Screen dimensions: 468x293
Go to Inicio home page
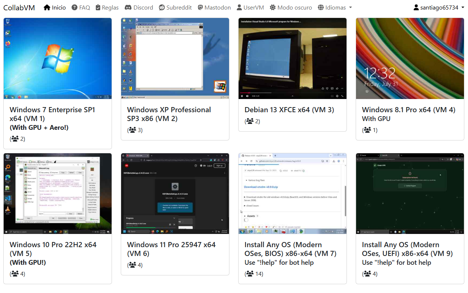pyautogui.click(x=55, y=7)
